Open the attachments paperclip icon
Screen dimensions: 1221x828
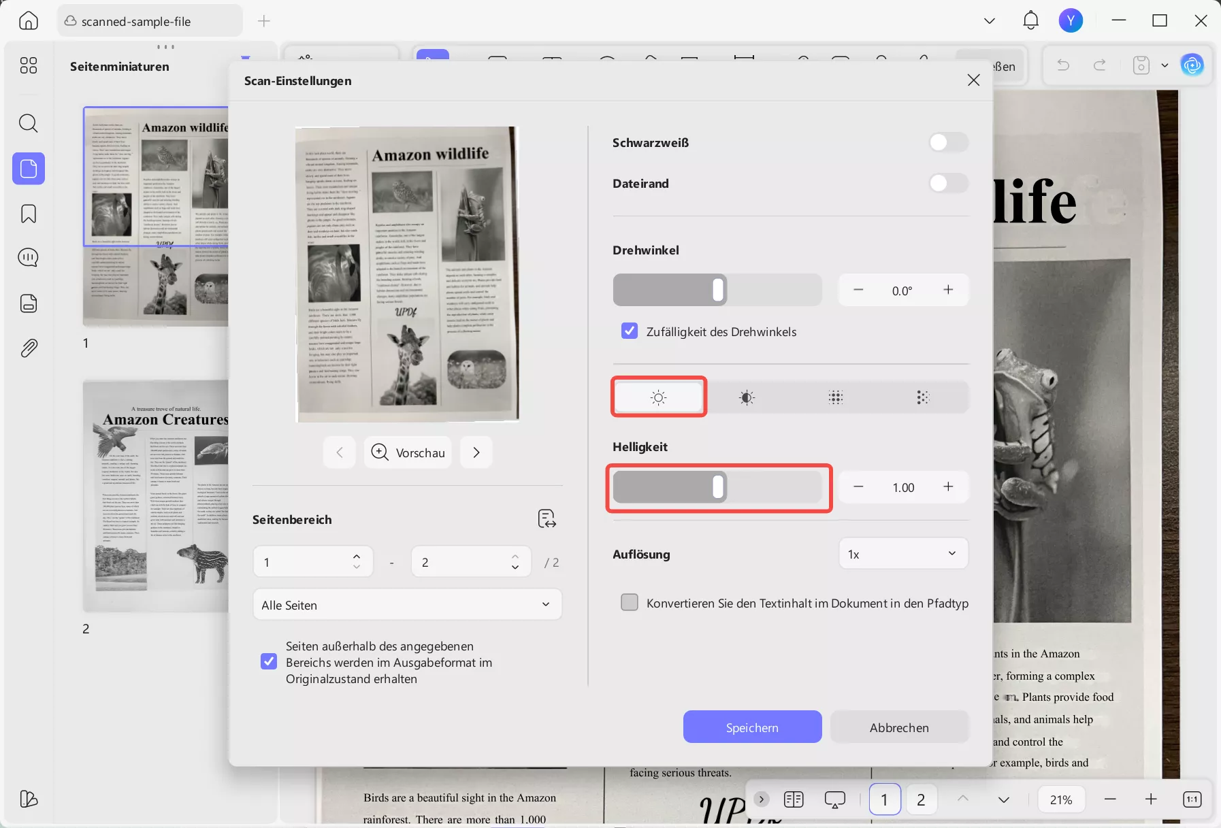29,348
